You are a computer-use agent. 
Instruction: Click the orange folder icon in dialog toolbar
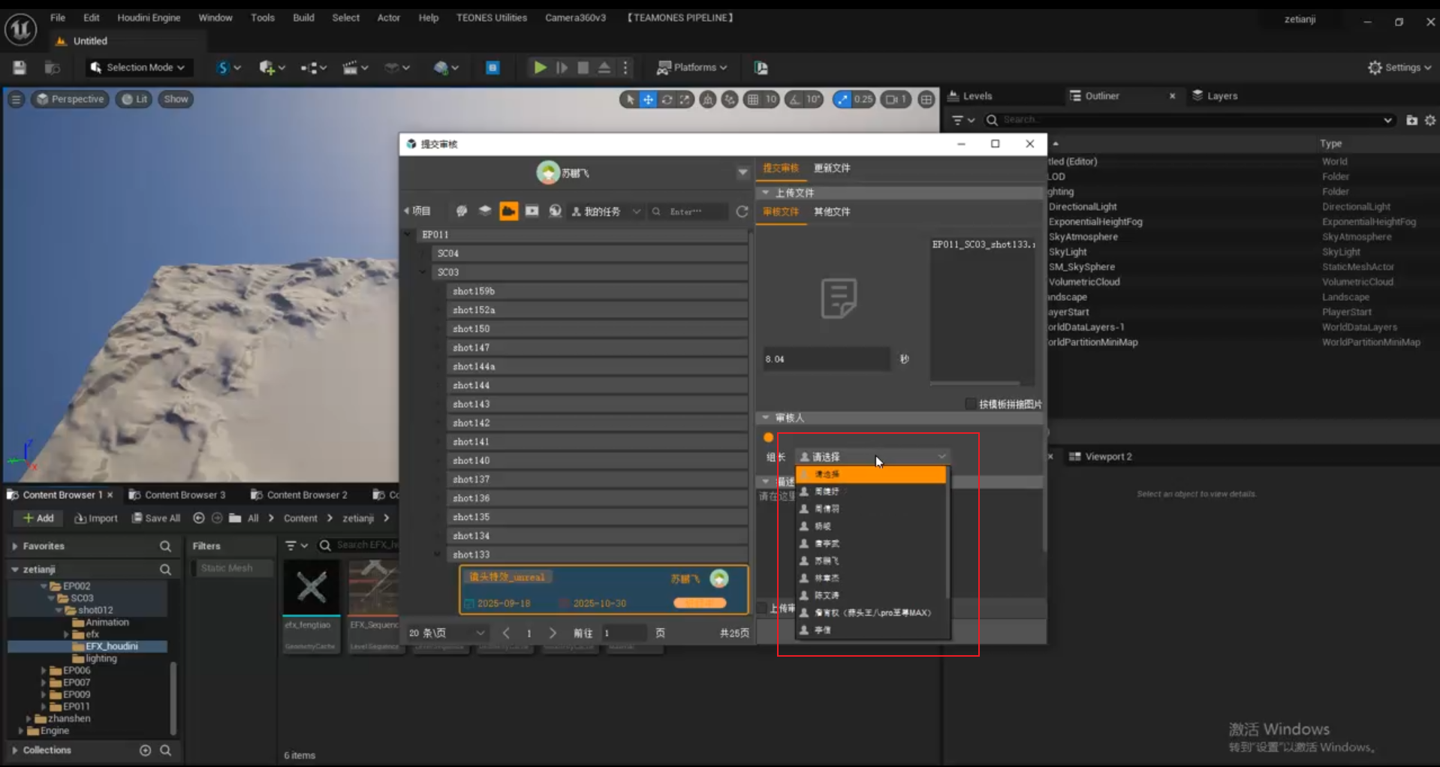508,212
